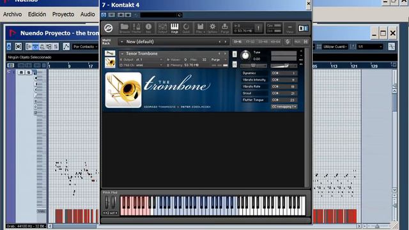Click the Tune knob
Screen dimensions: 409x230
click(245, 56)
